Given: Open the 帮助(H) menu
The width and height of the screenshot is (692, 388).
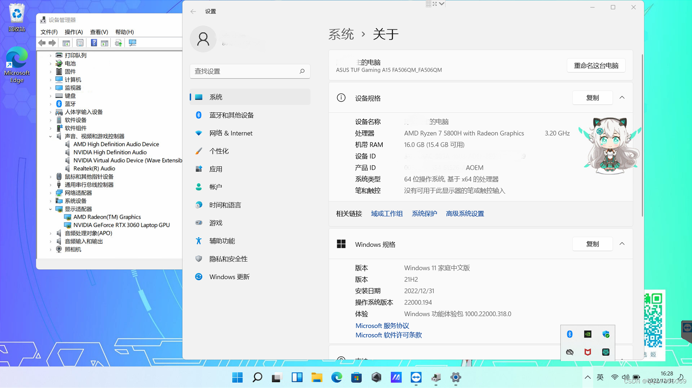Looking at the screenshot, I should click(x=125, y=32).
